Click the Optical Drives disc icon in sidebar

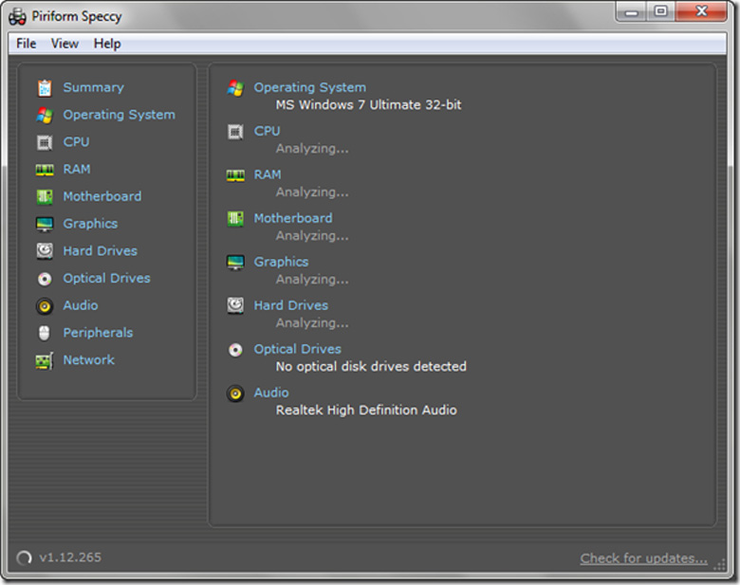45,279
